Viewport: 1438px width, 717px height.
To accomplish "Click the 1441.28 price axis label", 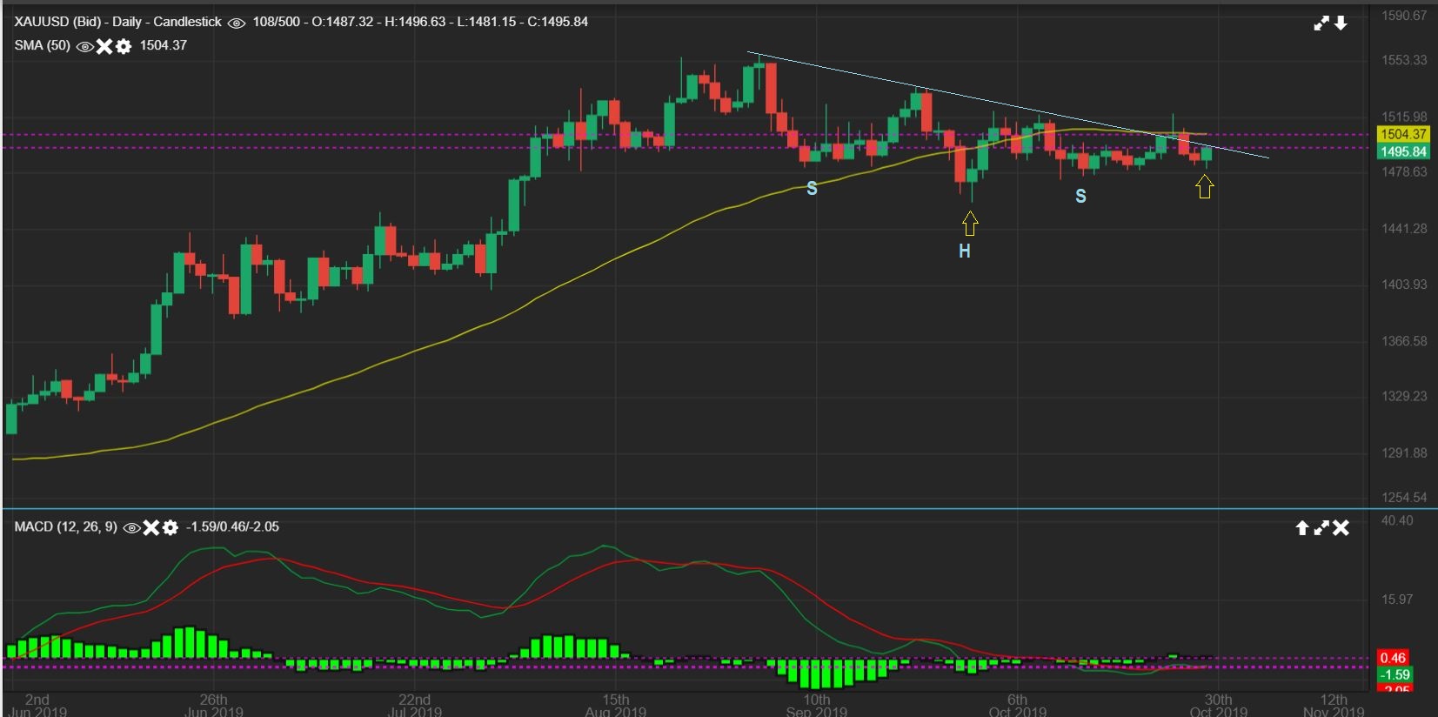I will click(1404, 228).
